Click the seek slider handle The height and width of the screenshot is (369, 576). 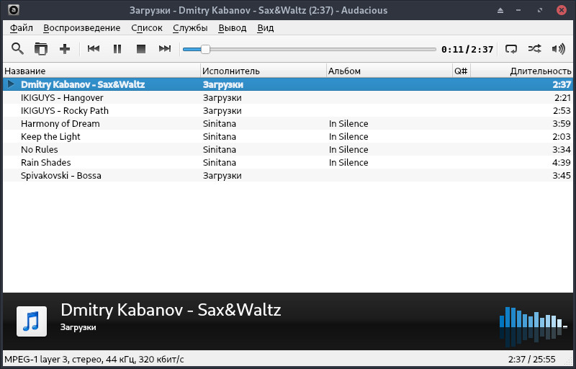205,49
